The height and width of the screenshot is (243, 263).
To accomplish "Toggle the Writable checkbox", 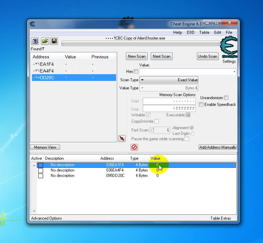I will click(148, 115).
